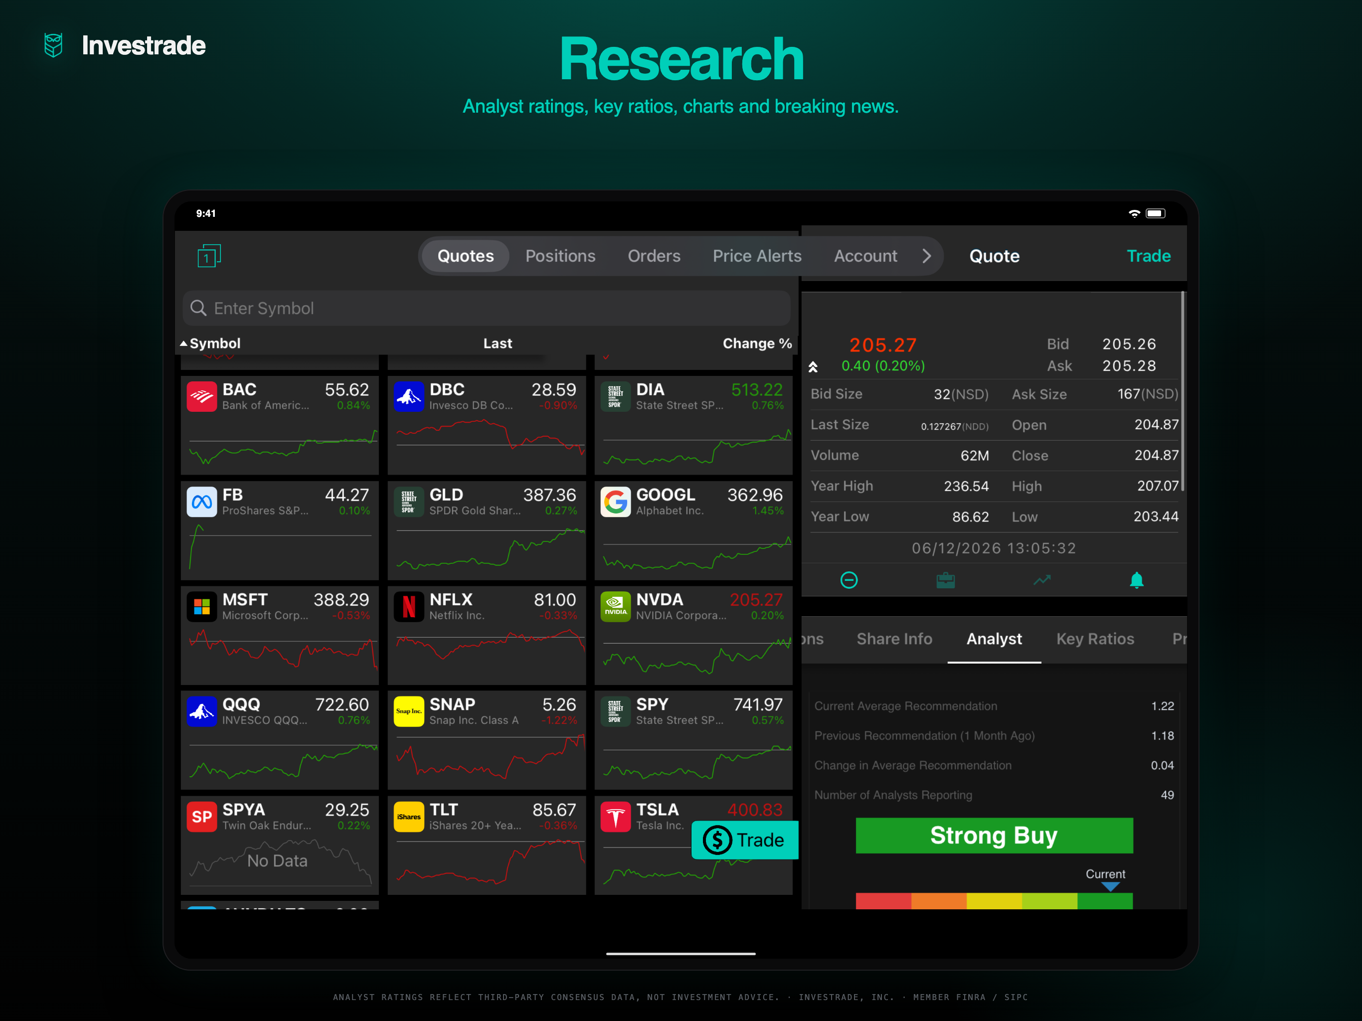Open the Share Info tab
This screenshot has width=1362, height=1021.
tap(894, 639)
